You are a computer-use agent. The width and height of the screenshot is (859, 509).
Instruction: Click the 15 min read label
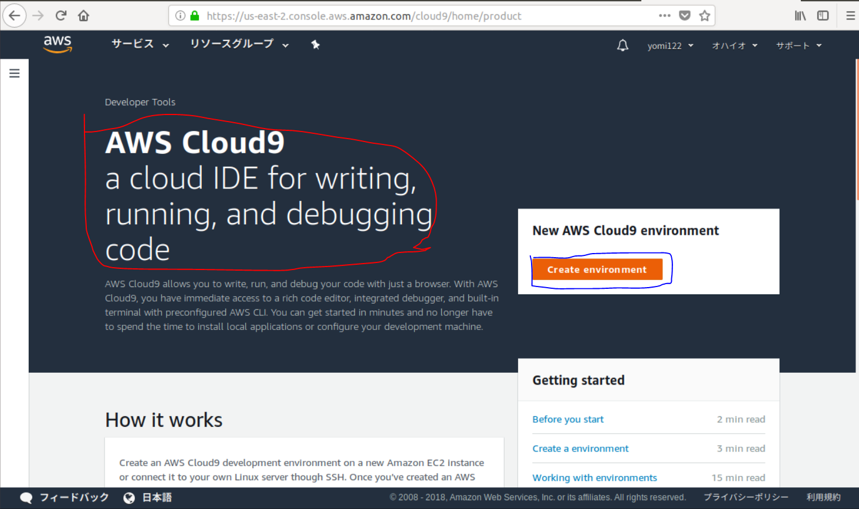[738, 478]
